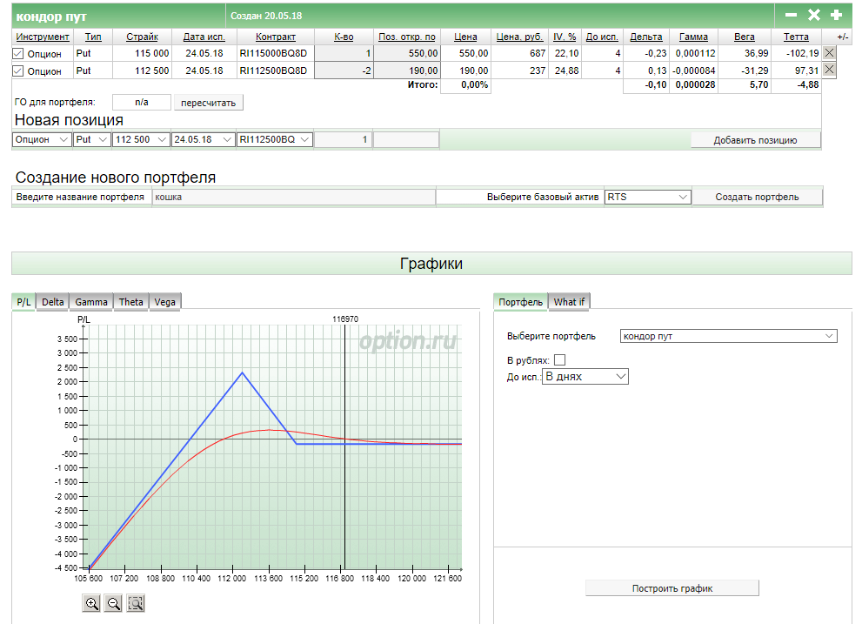The height and width of the screenshot is (624, 862).
Task: Click the zoom in magnifier below chart
Action: coord(92,603)
